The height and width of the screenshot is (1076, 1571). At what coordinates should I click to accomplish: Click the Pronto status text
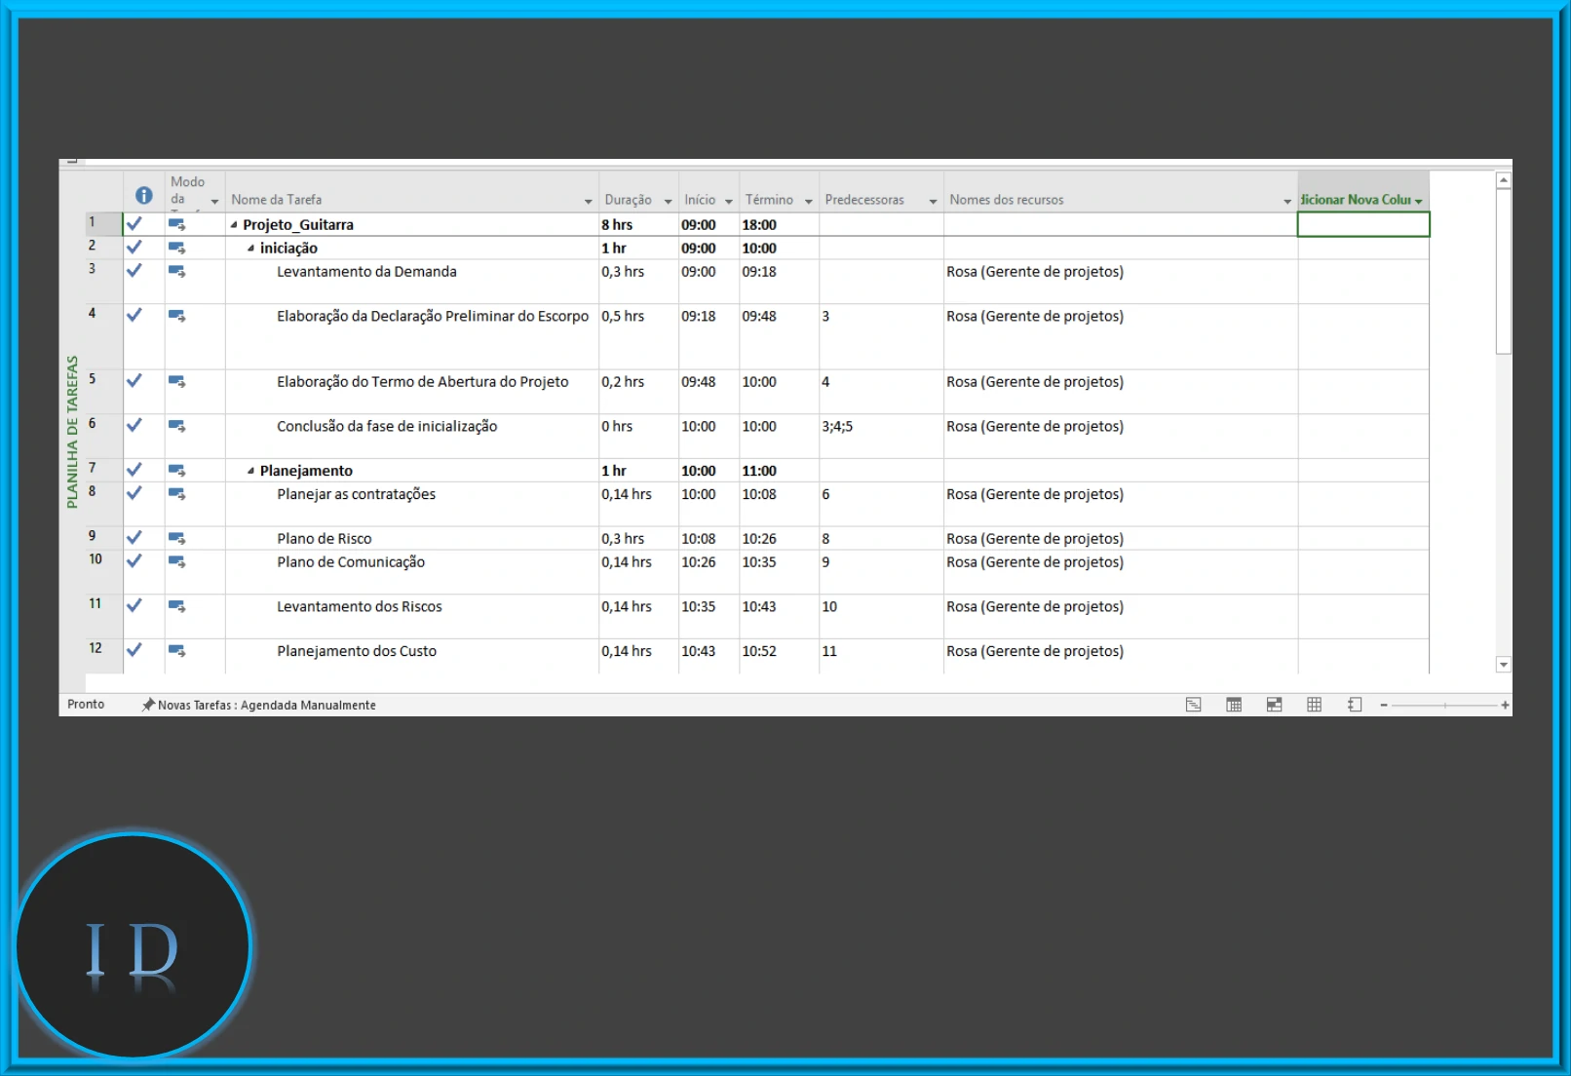86,705
